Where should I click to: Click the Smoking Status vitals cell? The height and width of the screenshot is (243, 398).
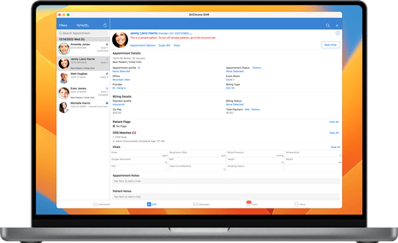[x=255, y=167]
